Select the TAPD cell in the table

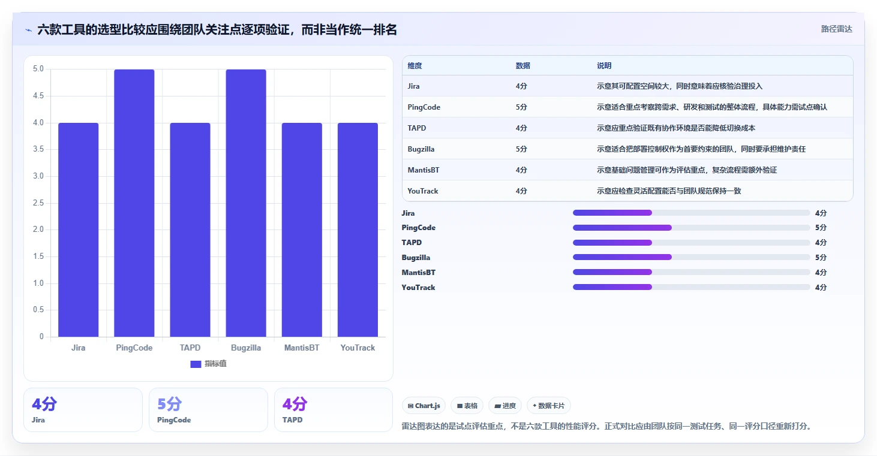[x=417, y=128]
